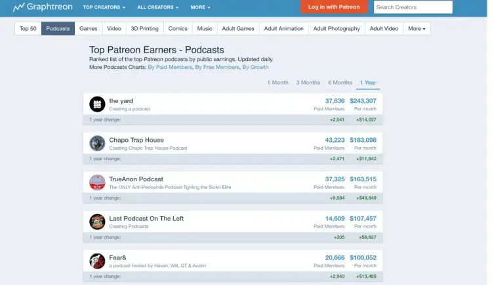The width and height of the screenshot is (492, 285).
Task: Select the Adult Animation category tab
Action: tap(284, 29)
